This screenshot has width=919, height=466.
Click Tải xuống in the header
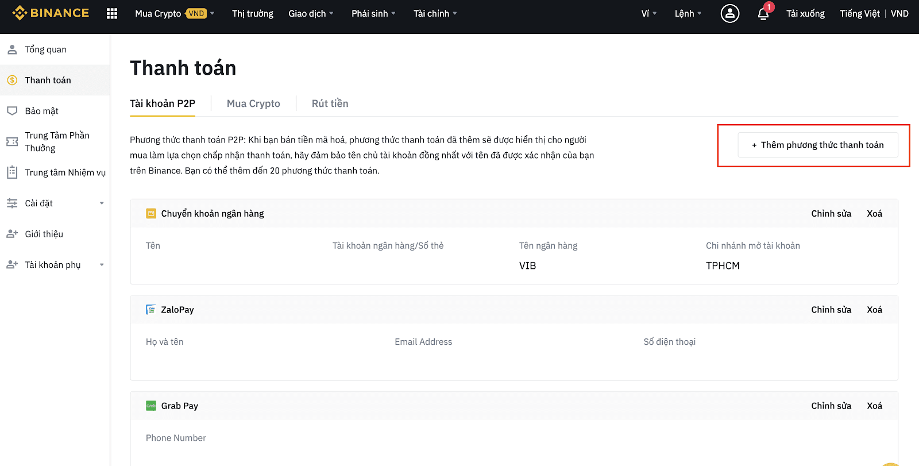pyautogui.click(x=805, y=13)
